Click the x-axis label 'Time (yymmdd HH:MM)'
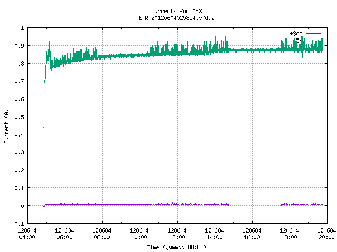The height and width of the screenshot is (252, 337). click(x=176, y=247)
